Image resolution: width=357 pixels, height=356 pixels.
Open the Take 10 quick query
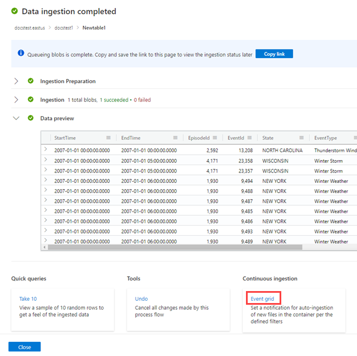pyautogui.click(x=28, y=298)
